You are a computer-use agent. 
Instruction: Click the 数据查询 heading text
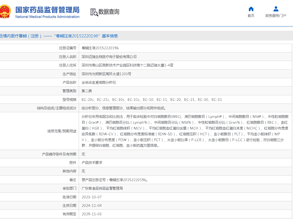coord(109,12)
